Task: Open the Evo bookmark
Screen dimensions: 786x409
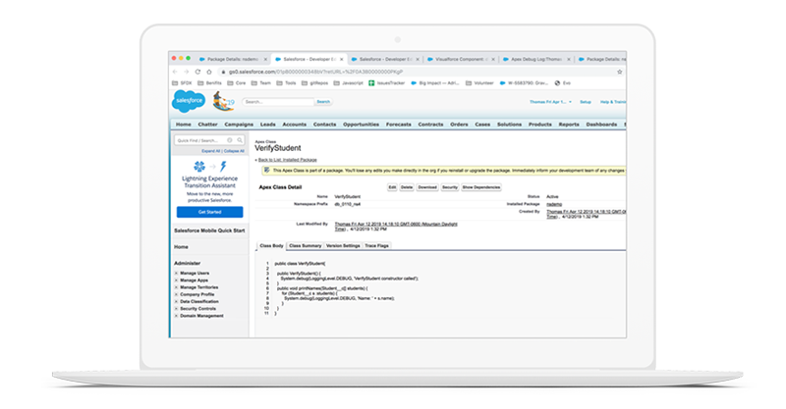Action: [x=563, y=83]
